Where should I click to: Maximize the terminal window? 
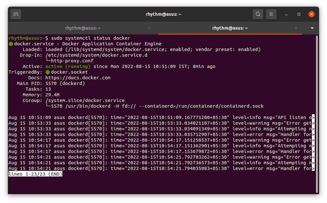pyautogui.click(x=299, y=14)
